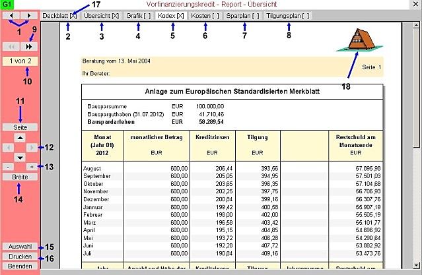Click the next report arrow at top left

pos(28,15)
